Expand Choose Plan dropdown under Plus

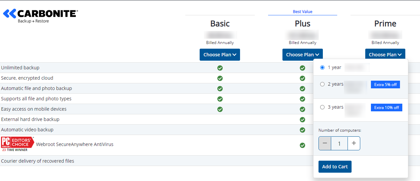tap(302, 55)
